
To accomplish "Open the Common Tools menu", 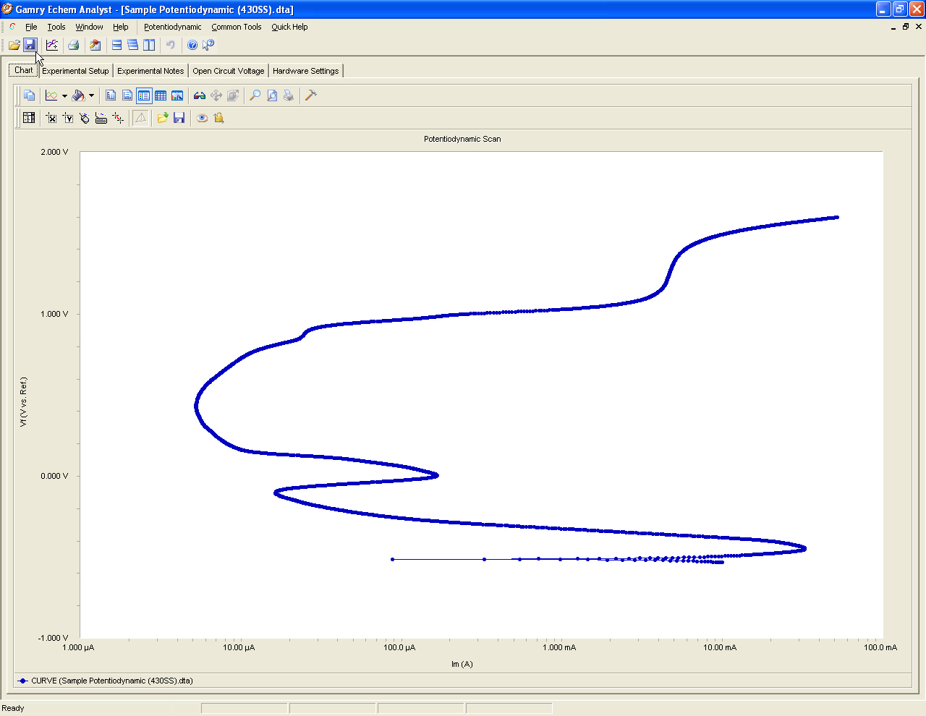I will [x=236, y=27].
